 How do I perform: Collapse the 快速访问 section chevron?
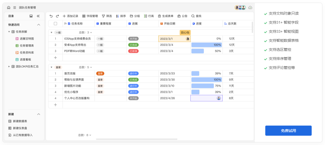(x=38, y=25)
